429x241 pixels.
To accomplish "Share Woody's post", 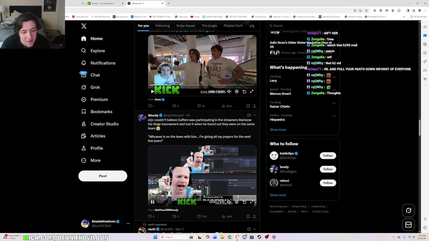I will (254, 216).
